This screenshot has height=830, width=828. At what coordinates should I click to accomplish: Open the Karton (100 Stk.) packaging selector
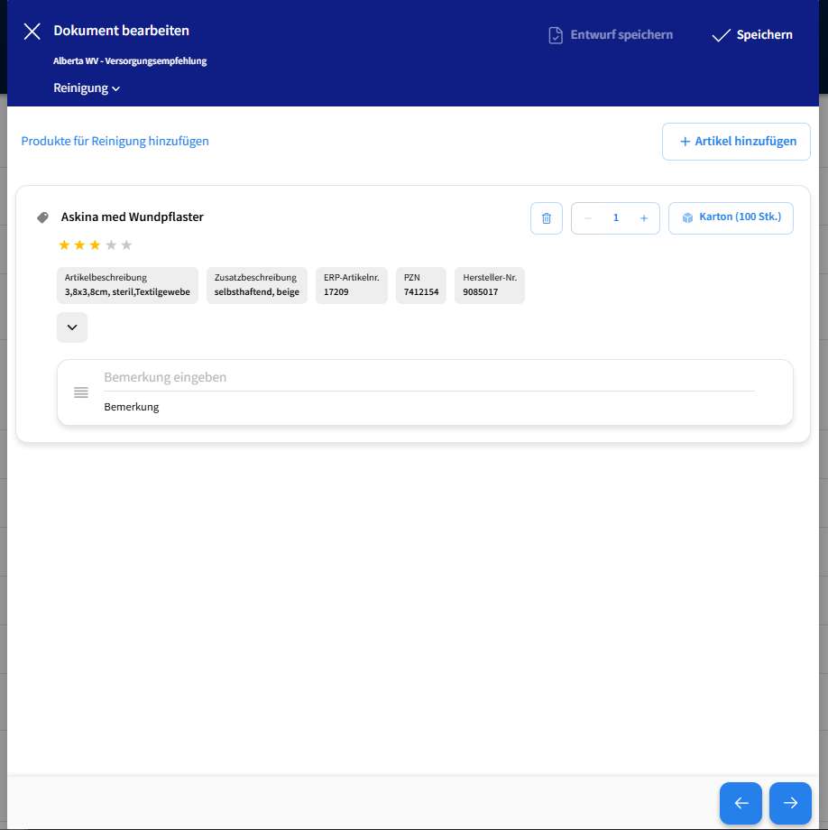(731, 218)
